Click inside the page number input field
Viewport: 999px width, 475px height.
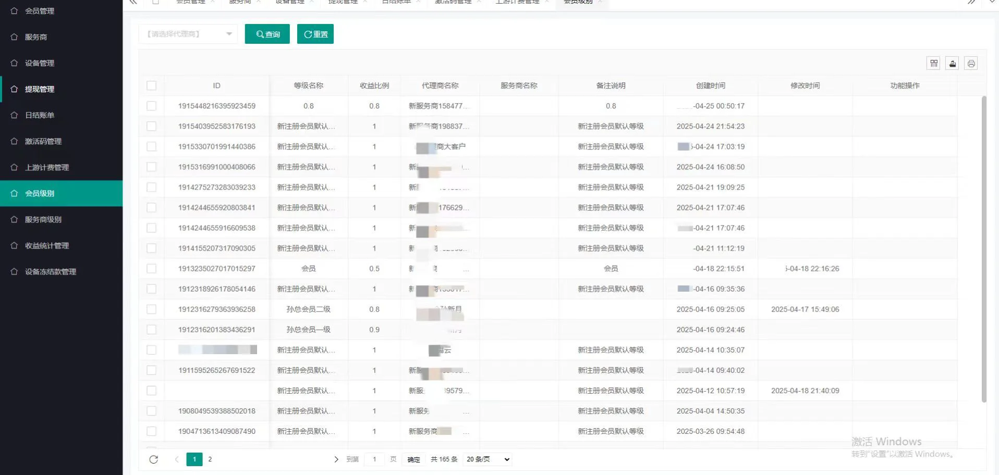click(374, 459)
